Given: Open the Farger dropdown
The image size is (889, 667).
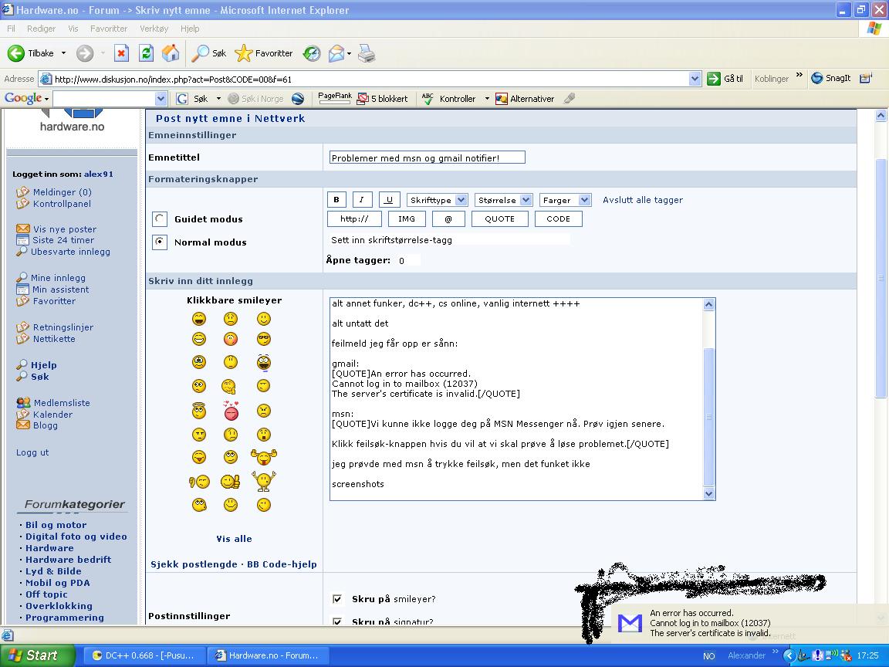Looking at the screenshot, I should (x=565, y=200).
